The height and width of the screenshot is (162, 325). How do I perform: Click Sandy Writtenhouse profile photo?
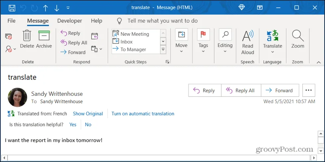tap(17, 97)
